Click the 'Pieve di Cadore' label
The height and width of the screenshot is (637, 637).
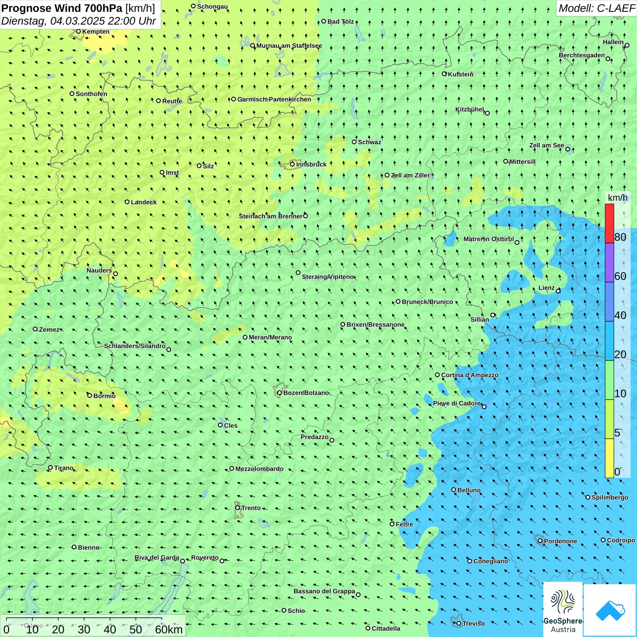click(457, 403)
